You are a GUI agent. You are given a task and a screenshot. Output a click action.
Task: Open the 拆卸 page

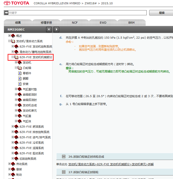pyautogui.click(x=26, y=79)
